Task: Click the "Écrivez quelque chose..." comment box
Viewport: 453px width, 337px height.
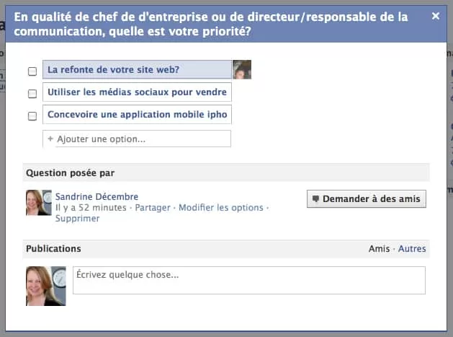Action: point(248,280)
